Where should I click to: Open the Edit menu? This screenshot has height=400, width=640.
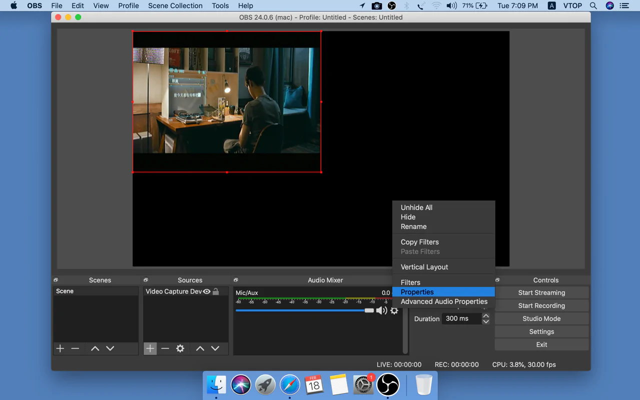pos(78,5)
